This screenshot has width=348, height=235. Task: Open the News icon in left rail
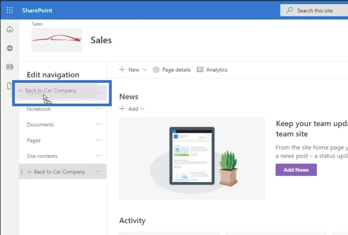(x=10, y=67)
